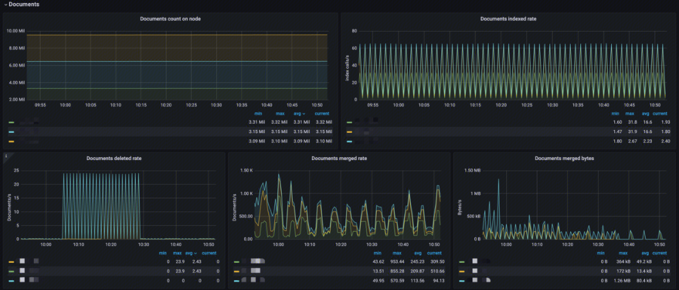Toggle yellow series name in Documents deleted rate legend
The image size is (679, 290).
pos(29,261)
